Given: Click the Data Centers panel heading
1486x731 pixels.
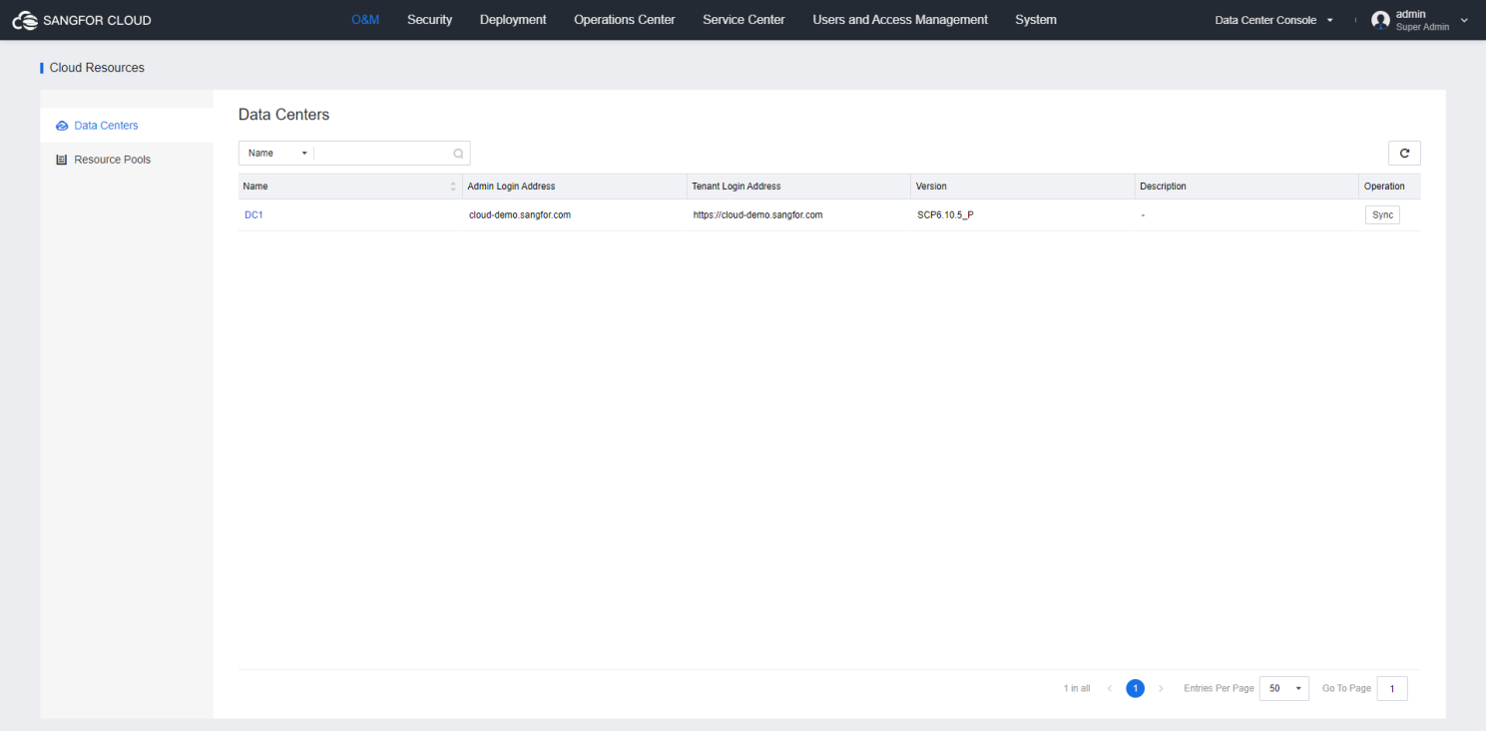Looking at the screenshot, I should [283, 115].
